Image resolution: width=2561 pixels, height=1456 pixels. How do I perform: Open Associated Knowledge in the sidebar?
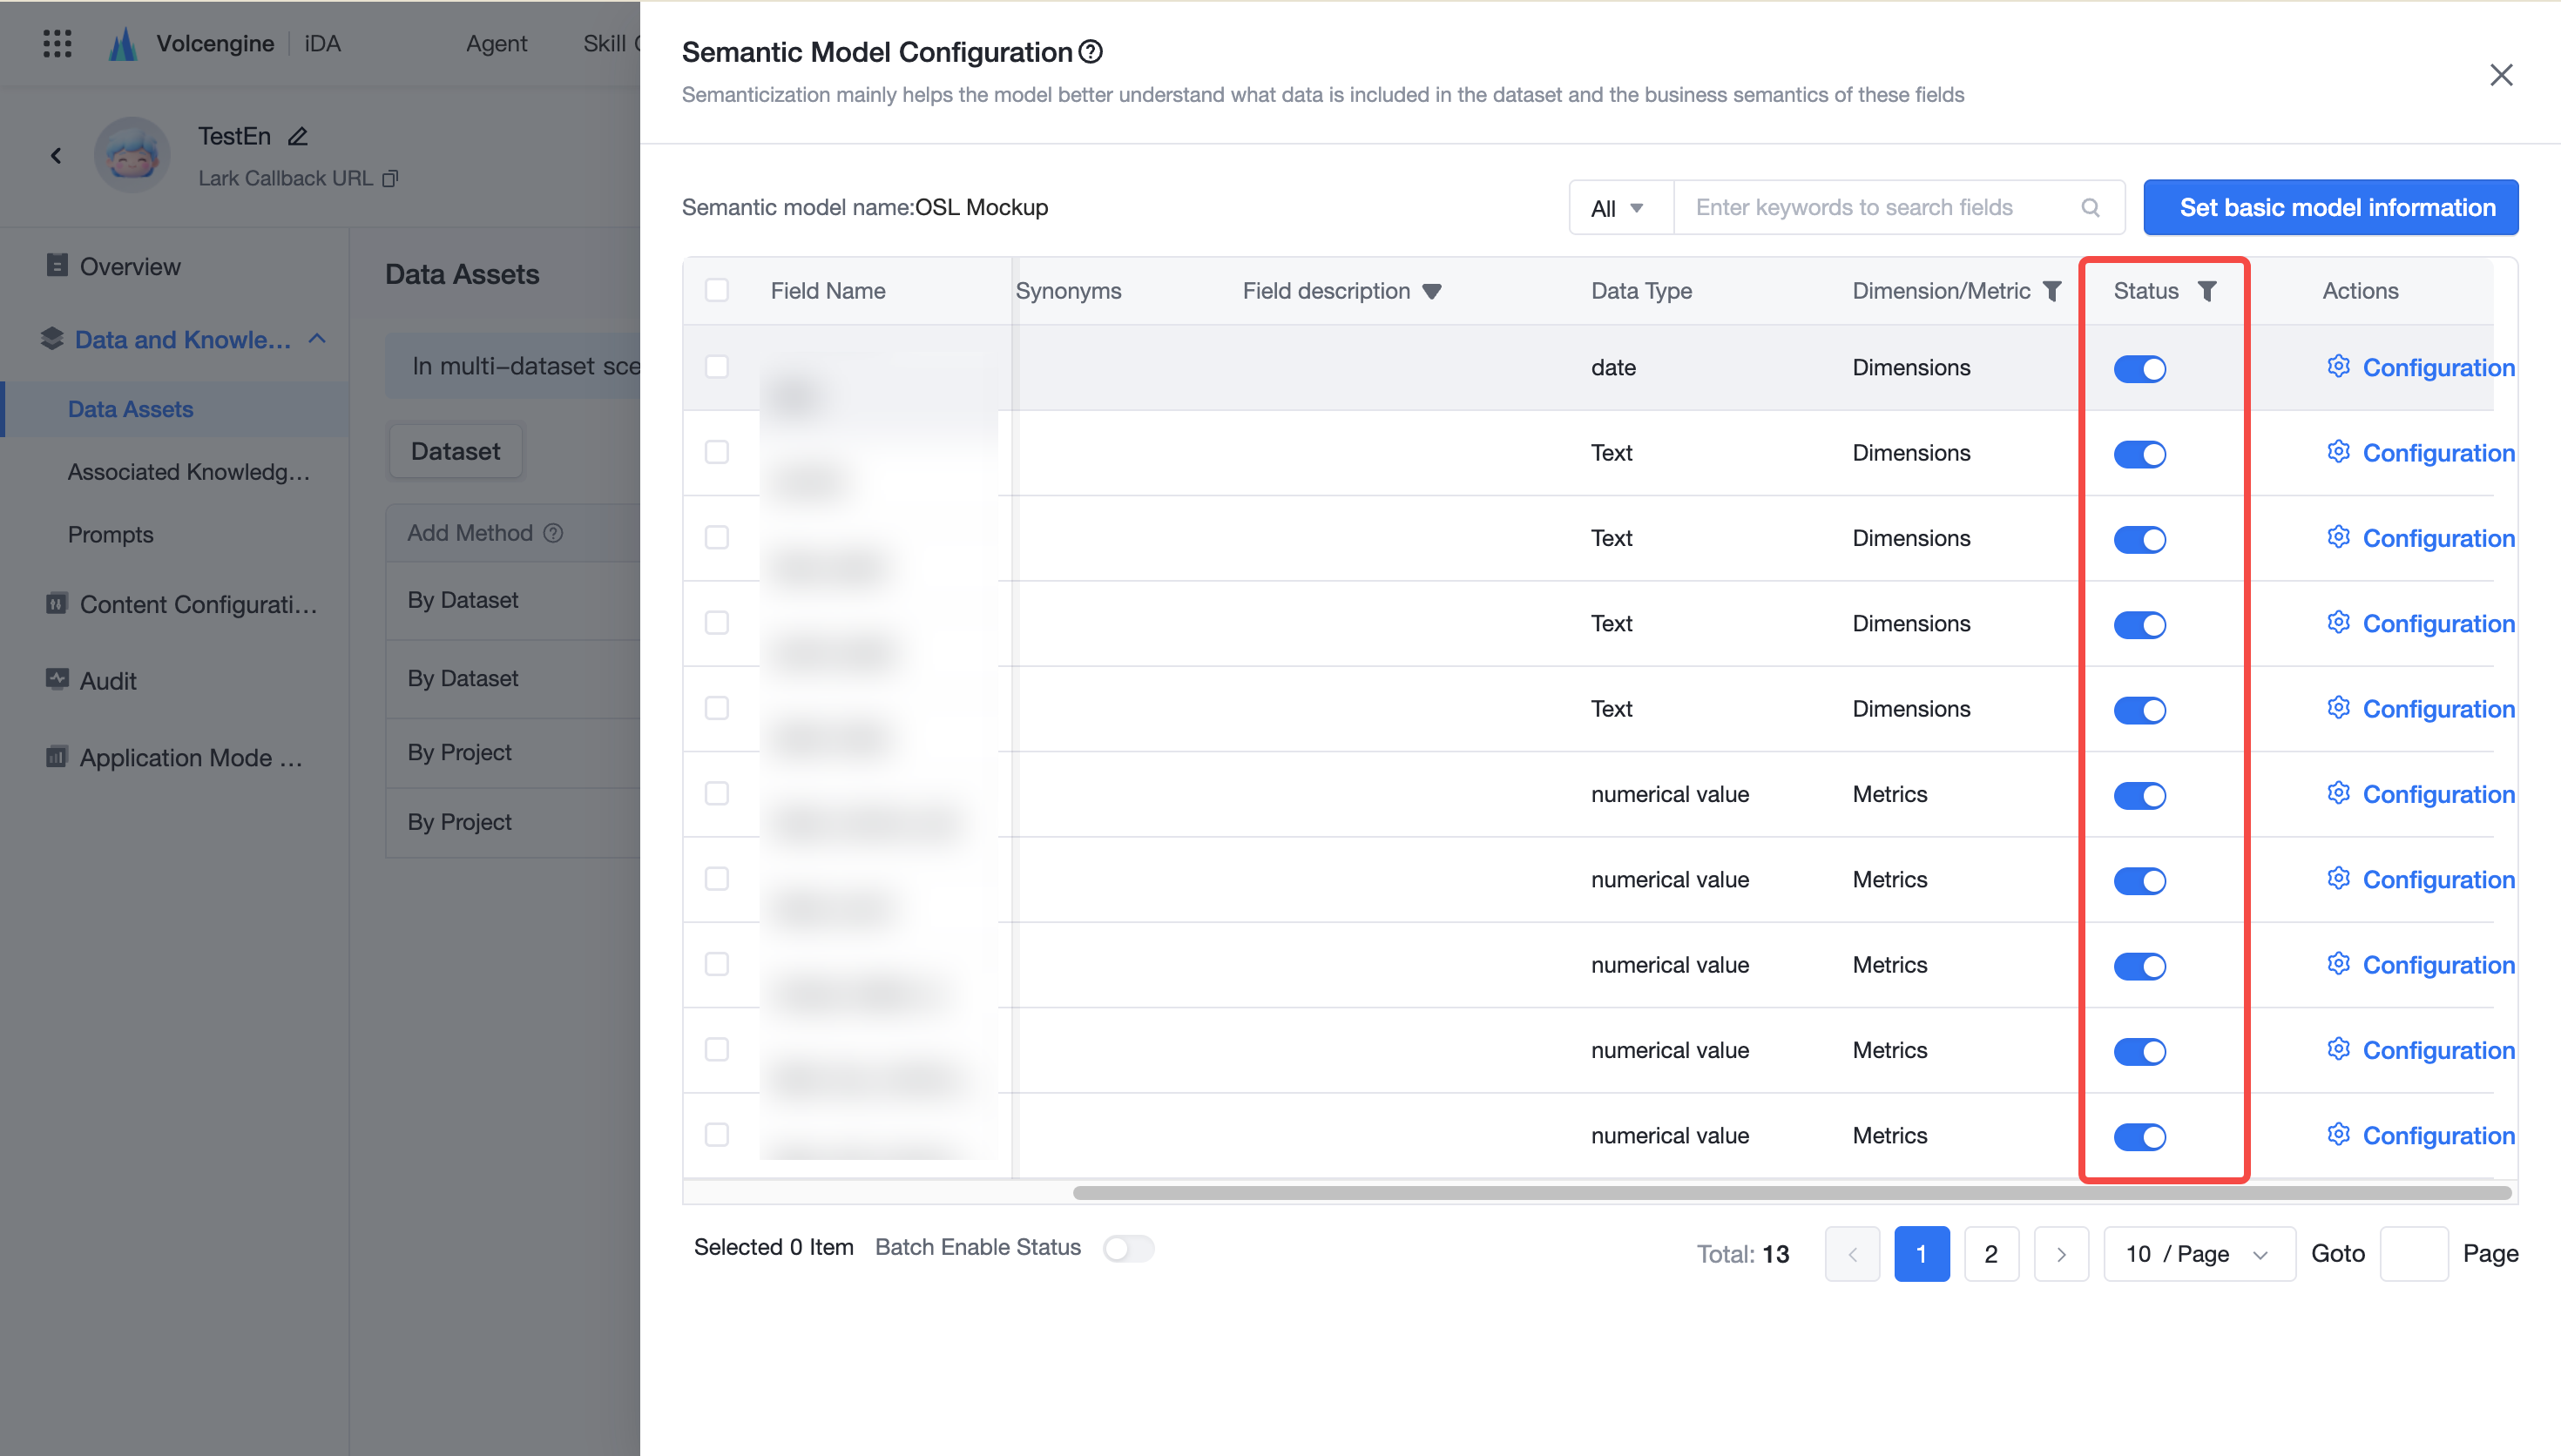pyautogui.click(x=189, y=471)
